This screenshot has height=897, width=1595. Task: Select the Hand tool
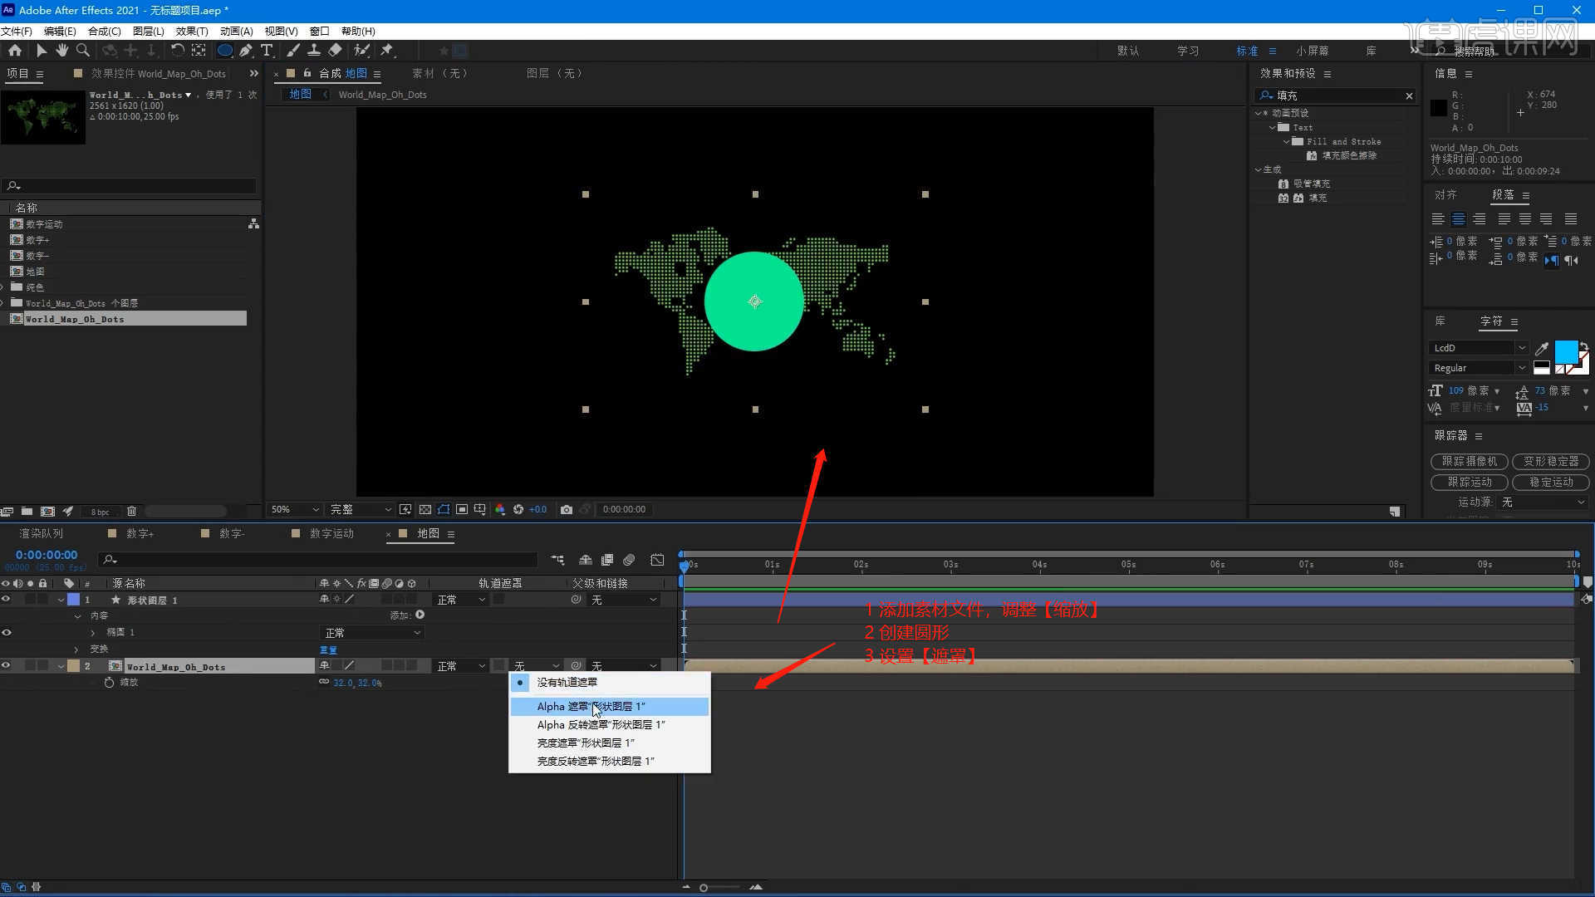click(x=61, y=51)
